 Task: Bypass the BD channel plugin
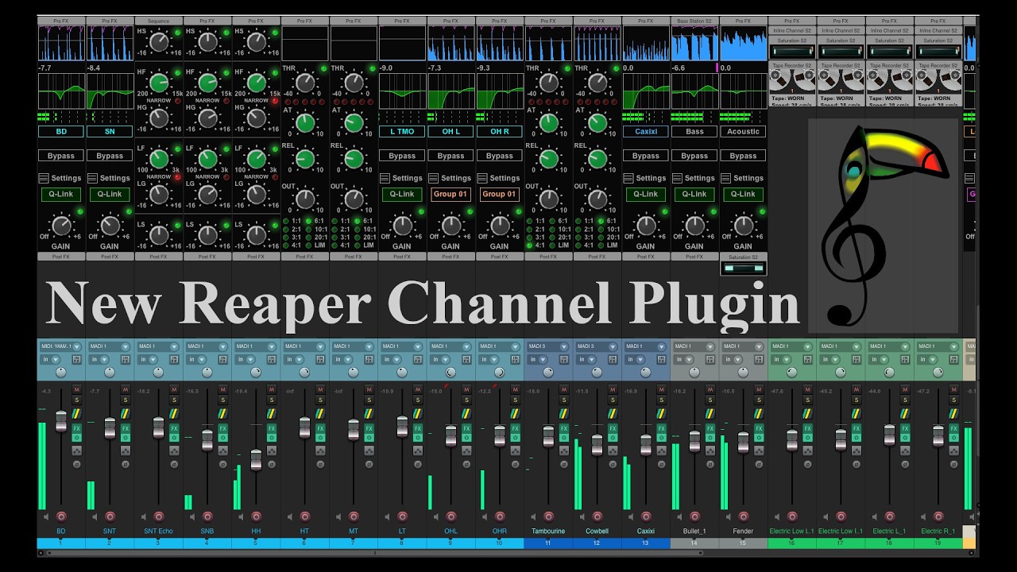(x=61, y=156)
